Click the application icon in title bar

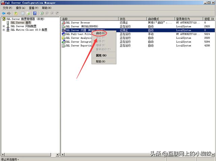pyautogui.click(x=3, y=3)
